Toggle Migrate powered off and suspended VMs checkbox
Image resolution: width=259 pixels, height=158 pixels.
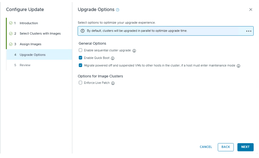pos(80,66)
